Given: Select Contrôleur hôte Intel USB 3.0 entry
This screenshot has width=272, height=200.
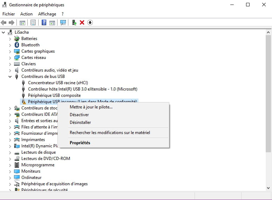Looking at the screenshot, I should click(x=82, y=89).
